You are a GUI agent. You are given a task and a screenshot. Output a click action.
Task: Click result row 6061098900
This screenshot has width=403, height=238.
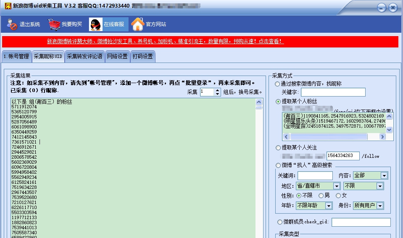[x=24, y=127]
